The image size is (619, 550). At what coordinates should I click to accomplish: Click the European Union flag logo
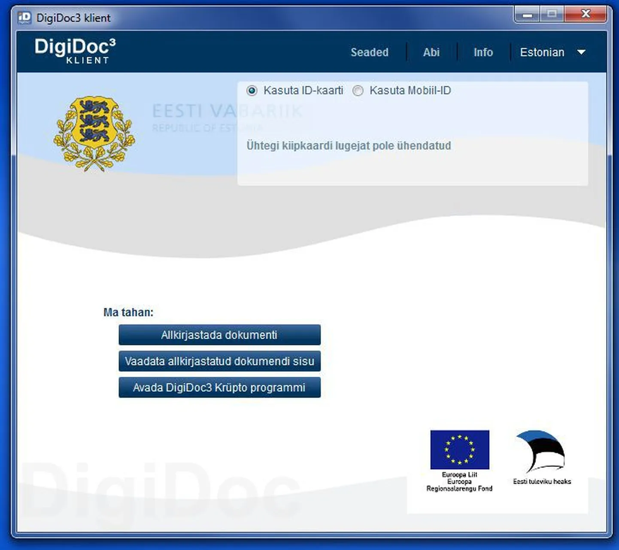click(x=460, y=450)
